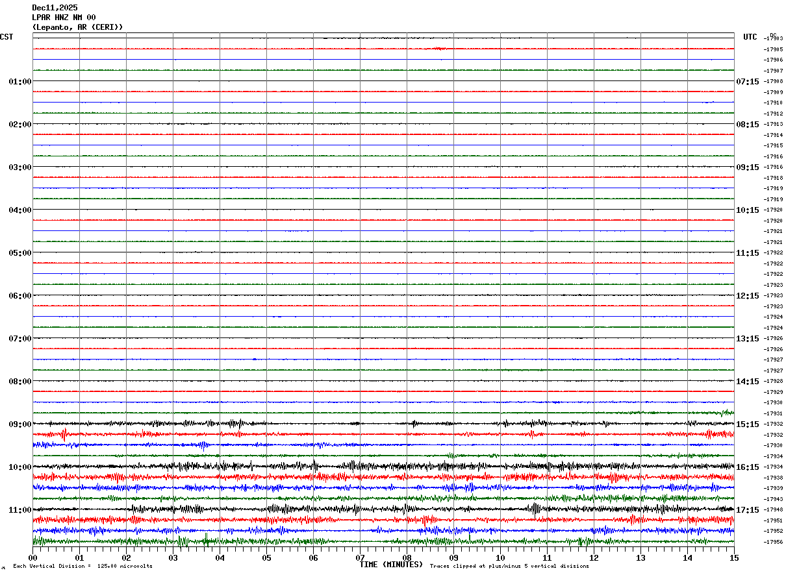Select the 11:00 CST row label

[x=20, y=510]
